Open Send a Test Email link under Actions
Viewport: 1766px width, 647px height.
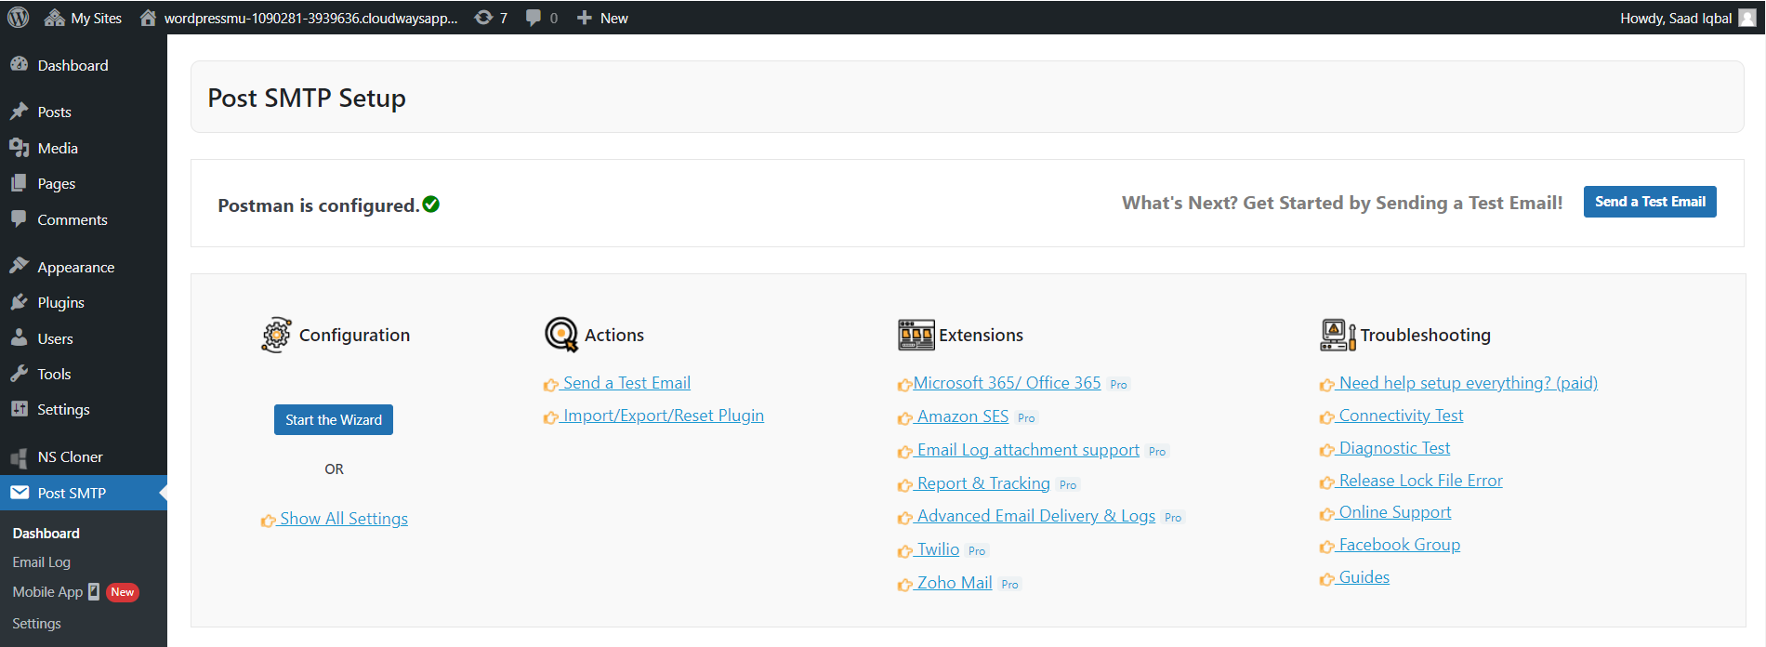626,383
